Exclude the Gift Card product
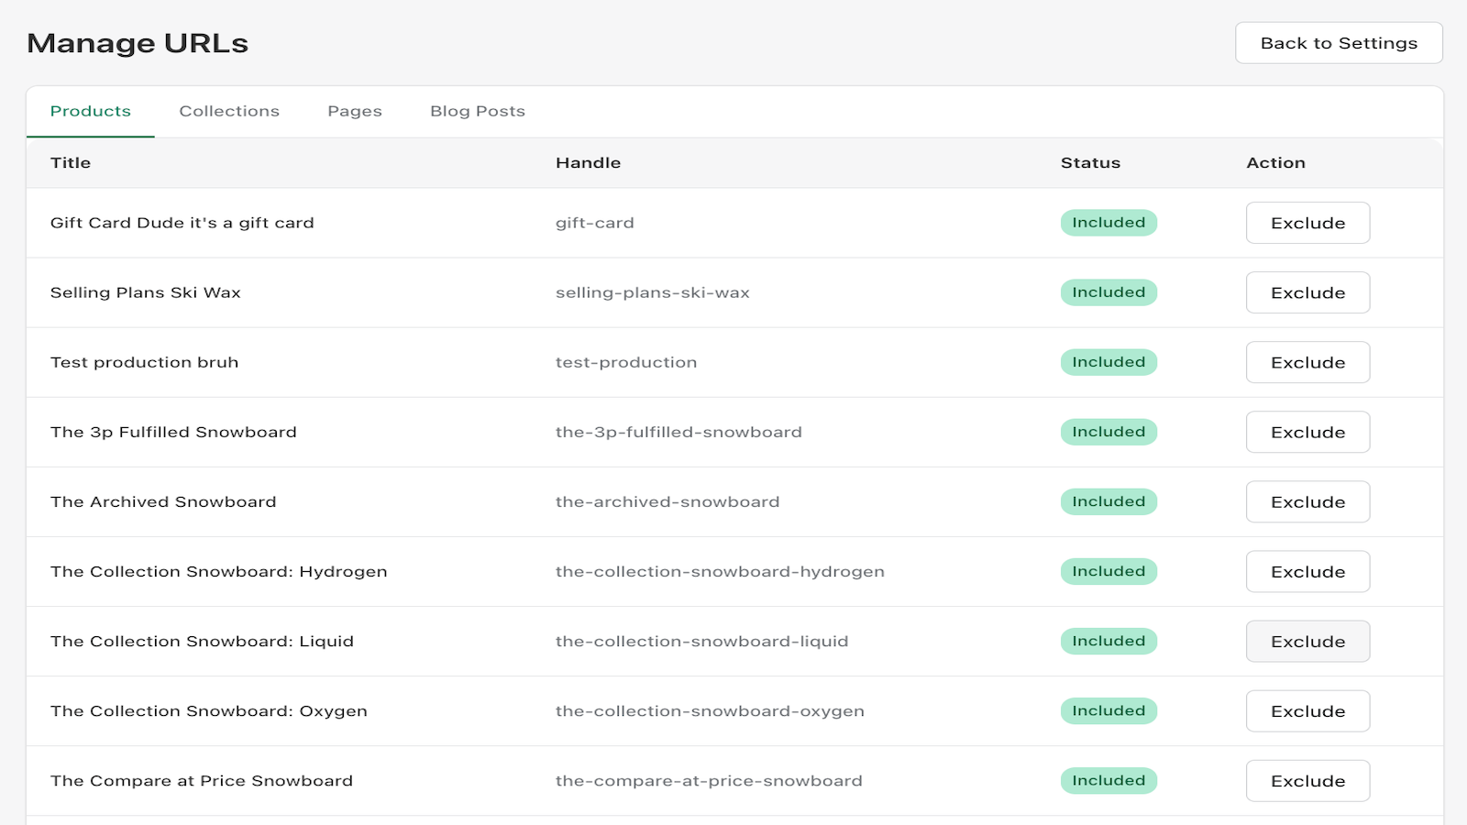The image size is (1467, 825). click(x=1307, y=223)
